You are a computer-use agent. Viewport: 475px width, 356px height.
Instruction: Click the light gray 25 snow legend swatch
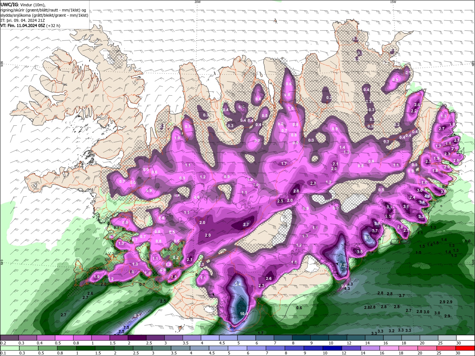coord(447,338)
